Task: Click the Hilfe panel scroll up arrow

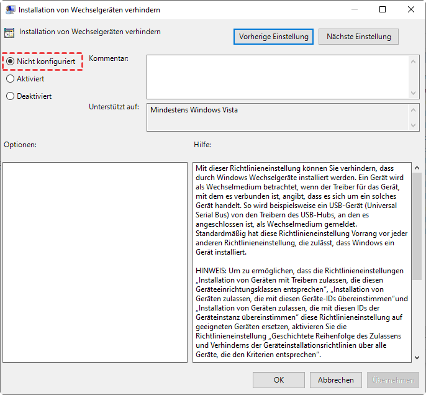Action: pyautogui.click(x=417, y=168)
